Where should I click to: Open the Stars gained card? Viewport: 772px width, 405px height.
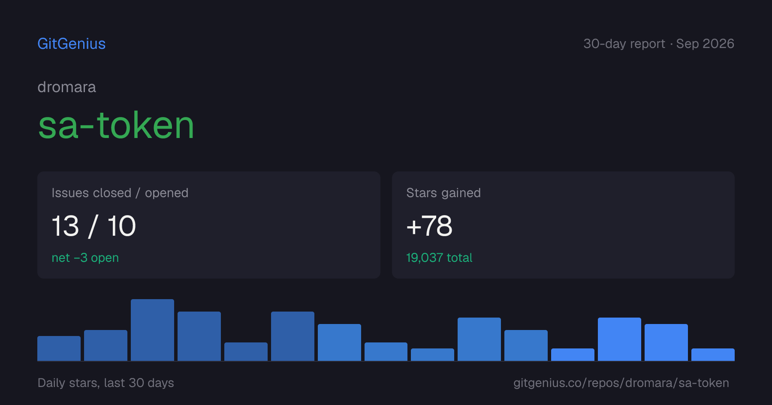click(x=563, y=225)
